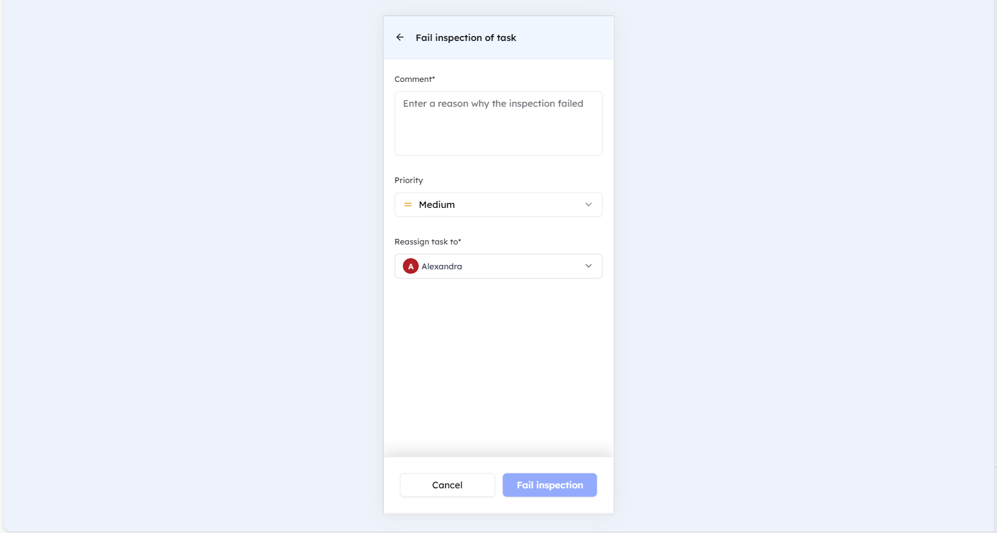Submit with the Fail inspection button
Image resolution: width=997 pixels, height=533 pixels.
[x=549, y=485]
